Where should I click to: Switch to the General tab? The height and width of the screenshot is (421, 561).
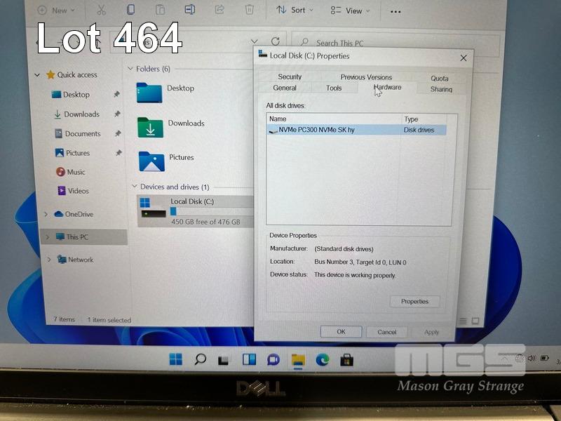coord(285,88)
